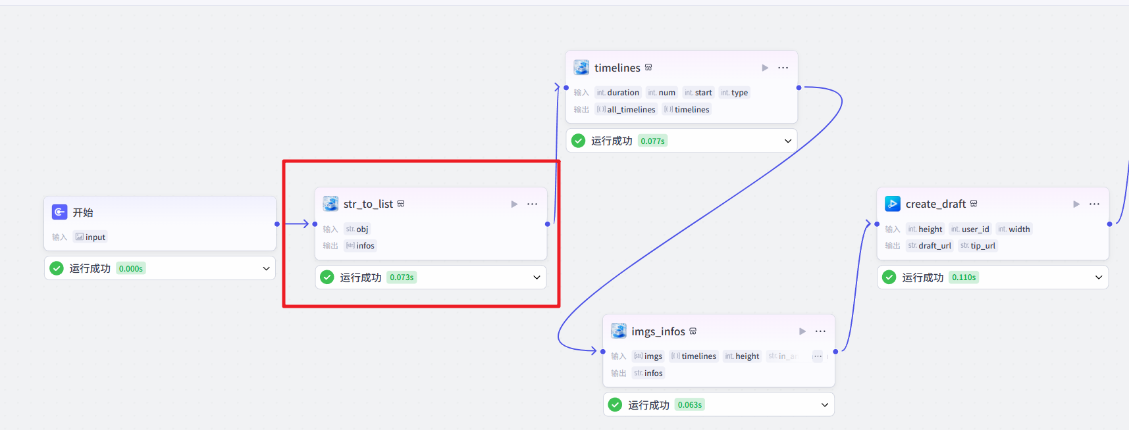Expand the create_draft run result chevron
Screen dimensions: 1129x430
[x=1098, y=277]
